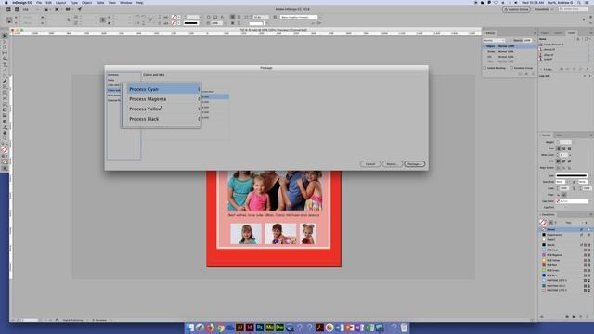Set Butt Cap in Stroke panel

tap(558, 148)
